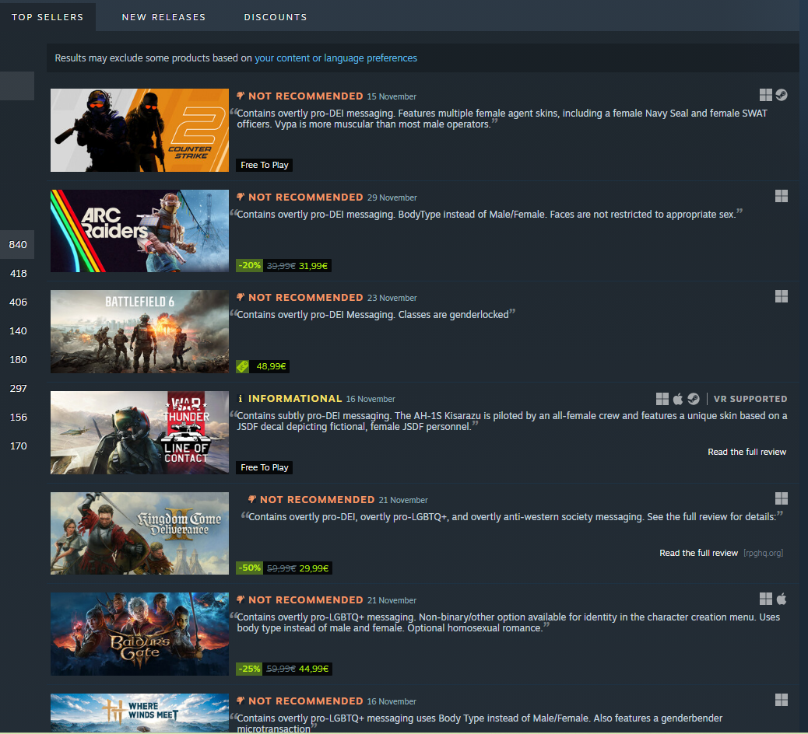Open the Kingdom Come Deliverance II thumbnail
808x734 pixels.
[x=139, y=533]
